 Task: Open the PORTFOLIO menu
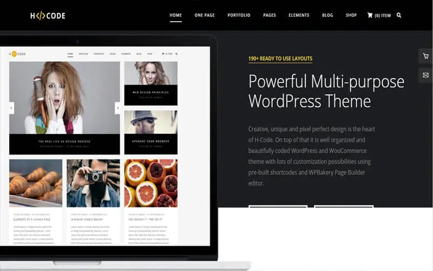tap(239, 15)
